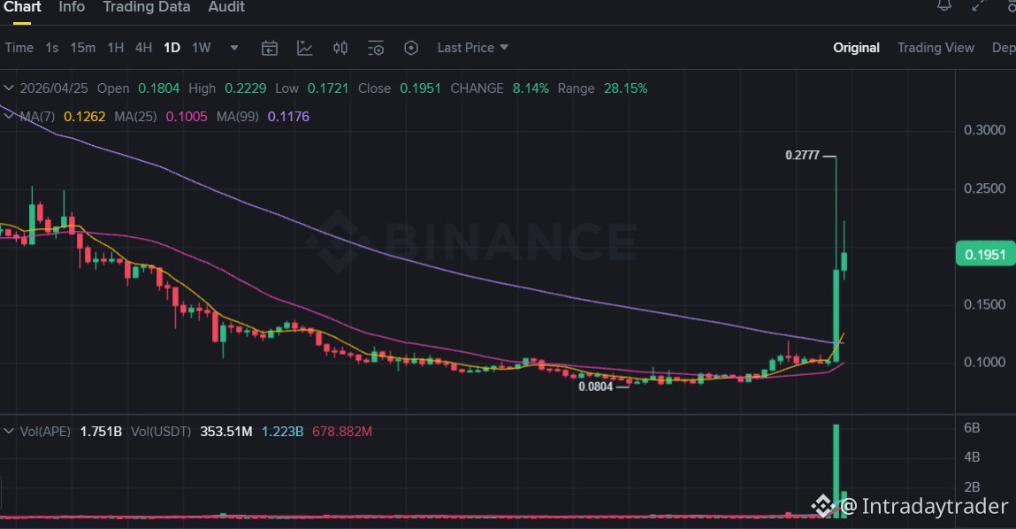
Task: Click the current price tag 0.1951
Action: [985, 255]
